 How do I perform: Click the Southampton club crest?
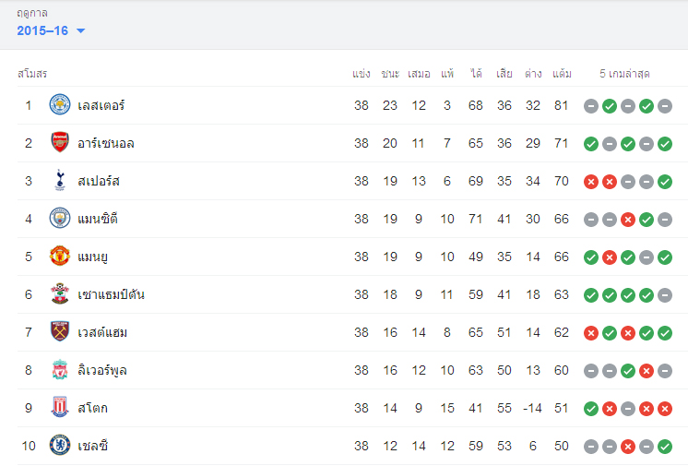pos(60,294)
